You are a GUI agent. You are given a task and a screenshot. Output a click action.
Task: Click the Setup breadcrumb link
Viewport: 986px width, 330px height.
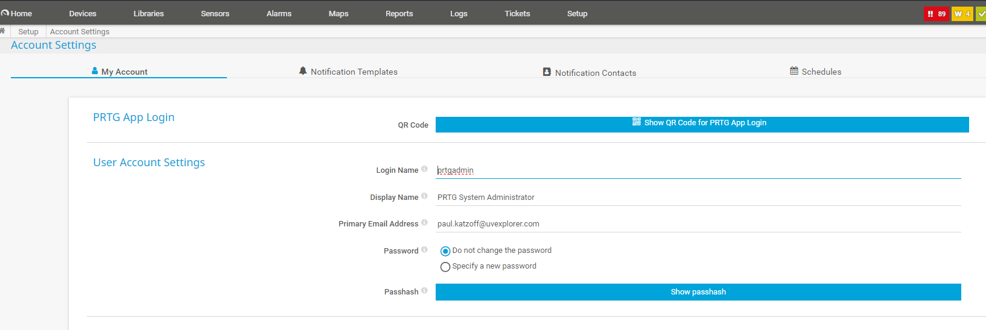click(x=28, y=31)
